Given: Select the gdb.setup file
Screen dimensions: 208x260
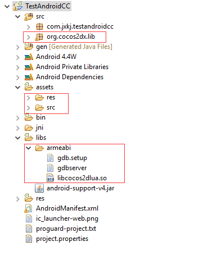Looking at the screenshot, I should pos(72,158).
